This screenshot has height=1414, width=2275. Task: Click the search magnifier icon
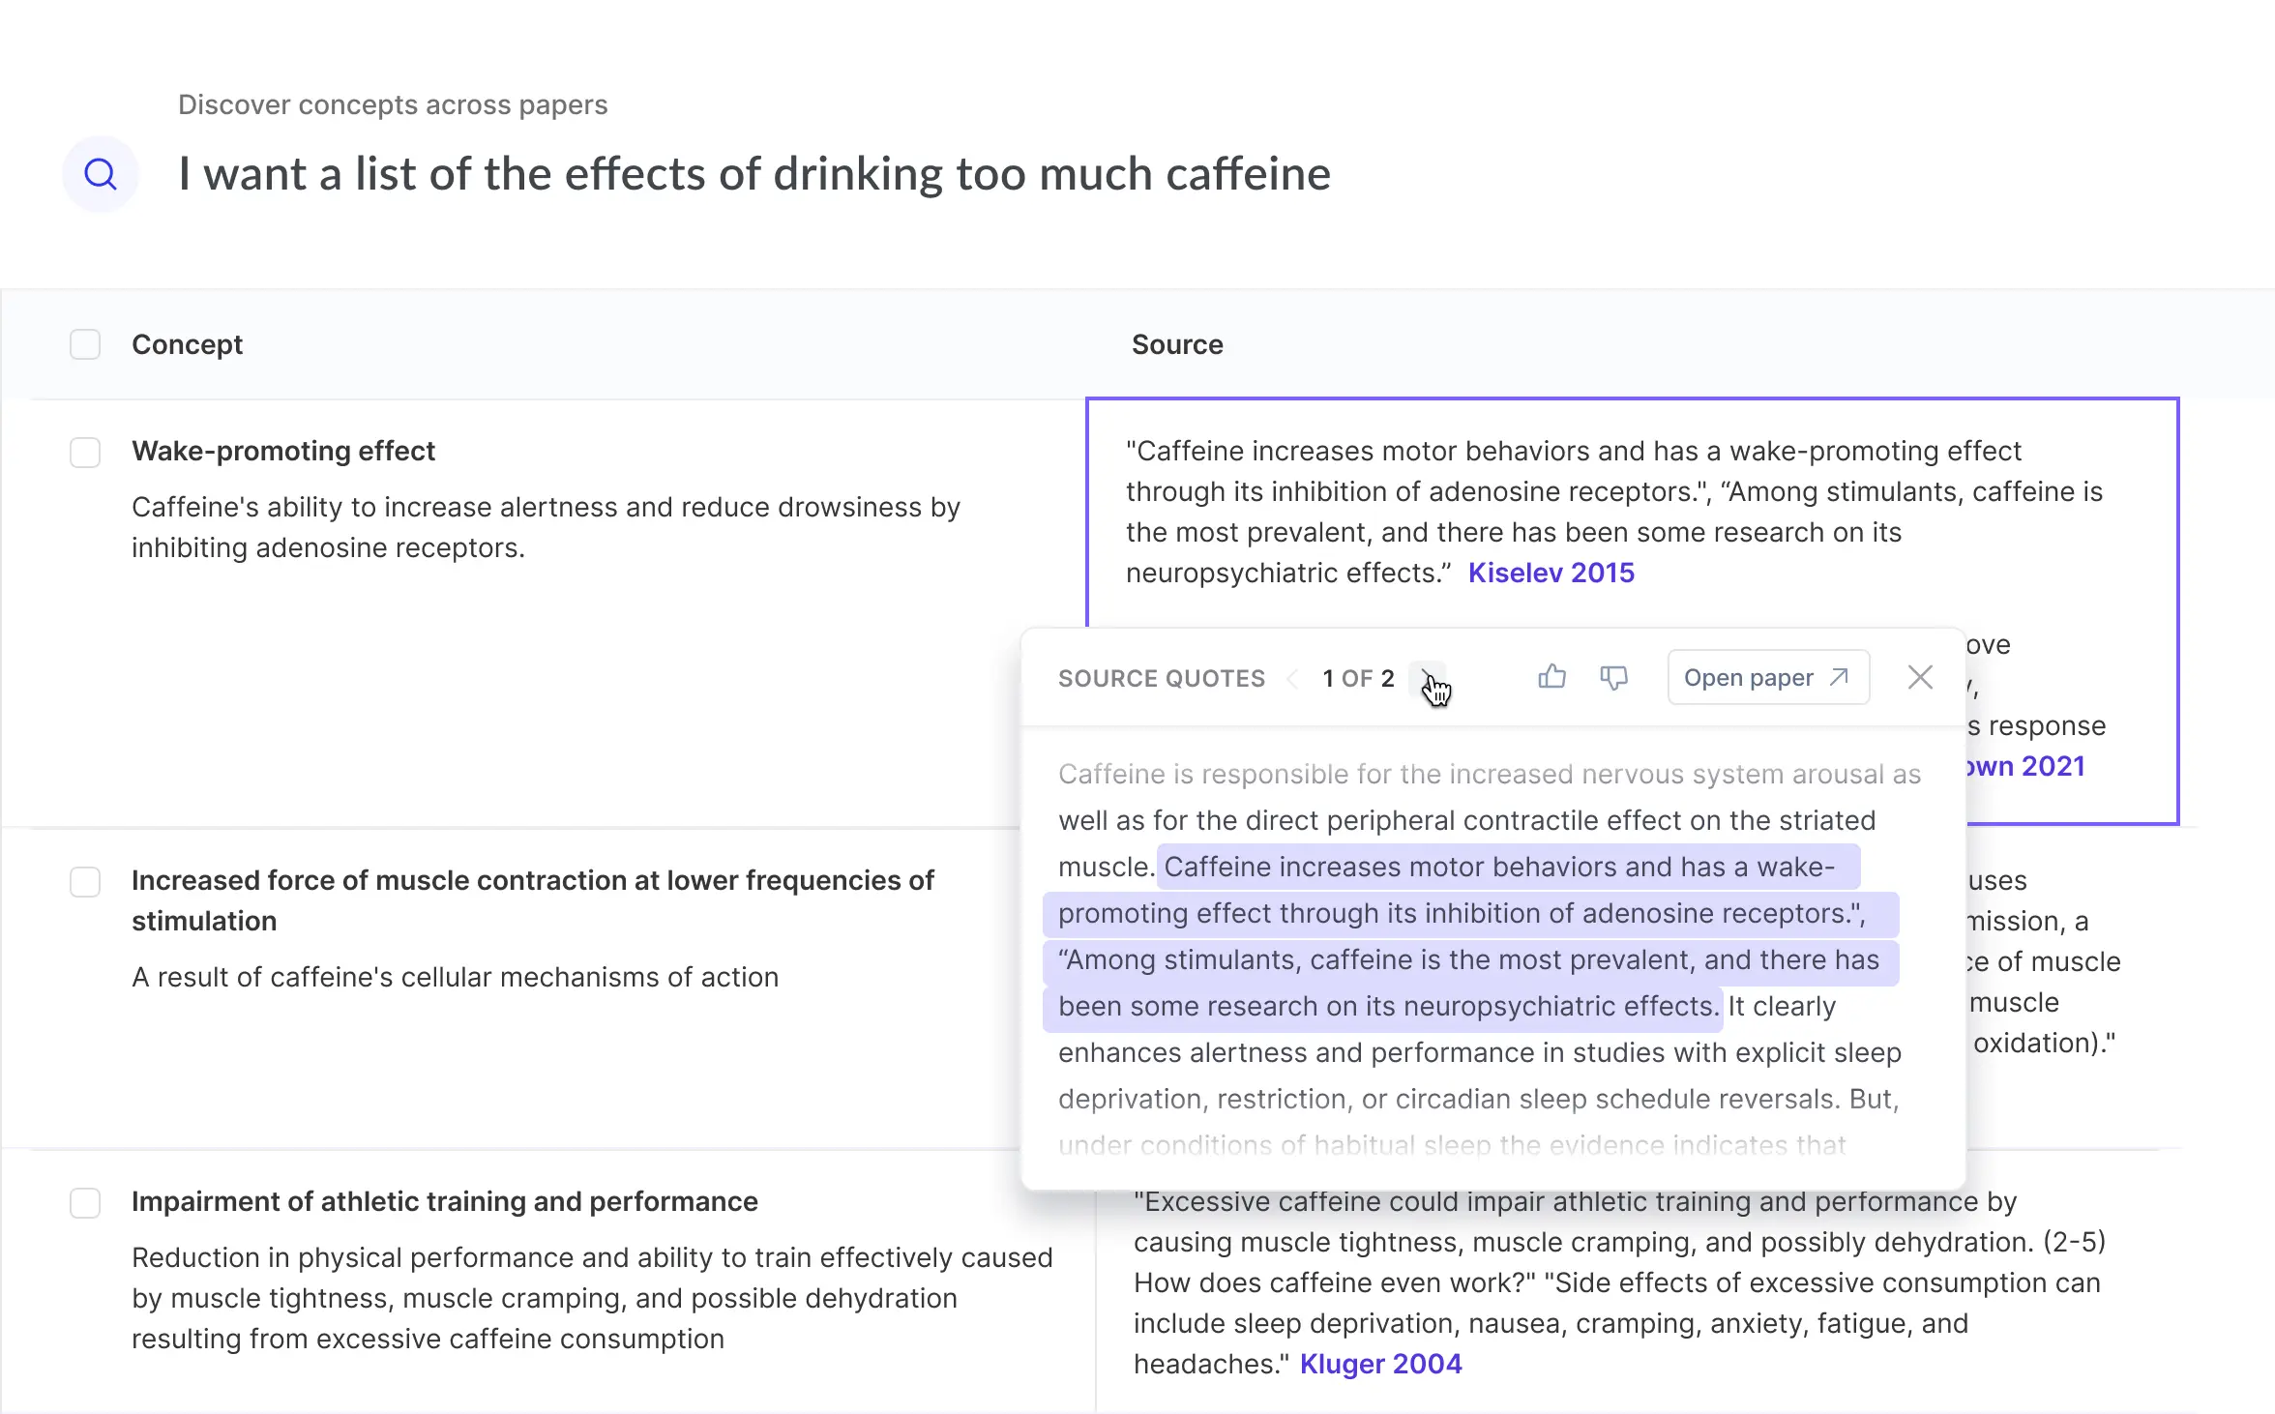click(101, 174)
